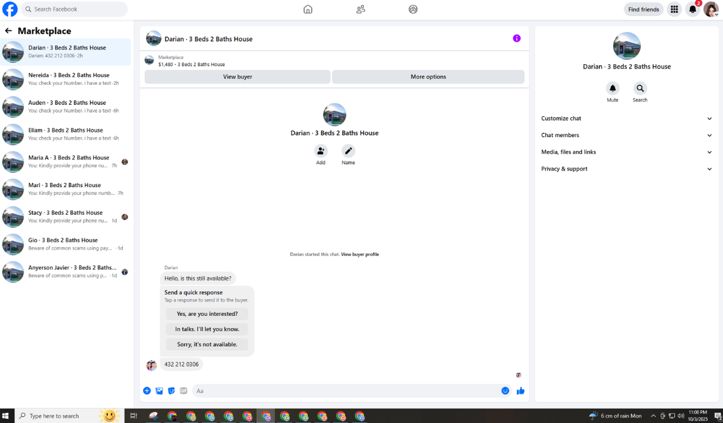Open conversation information purple icon

(516, 39)
